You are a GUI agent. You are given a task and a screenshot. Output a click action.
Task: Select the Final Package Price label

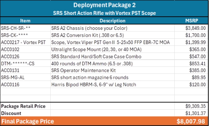click(x=28, y=121)
